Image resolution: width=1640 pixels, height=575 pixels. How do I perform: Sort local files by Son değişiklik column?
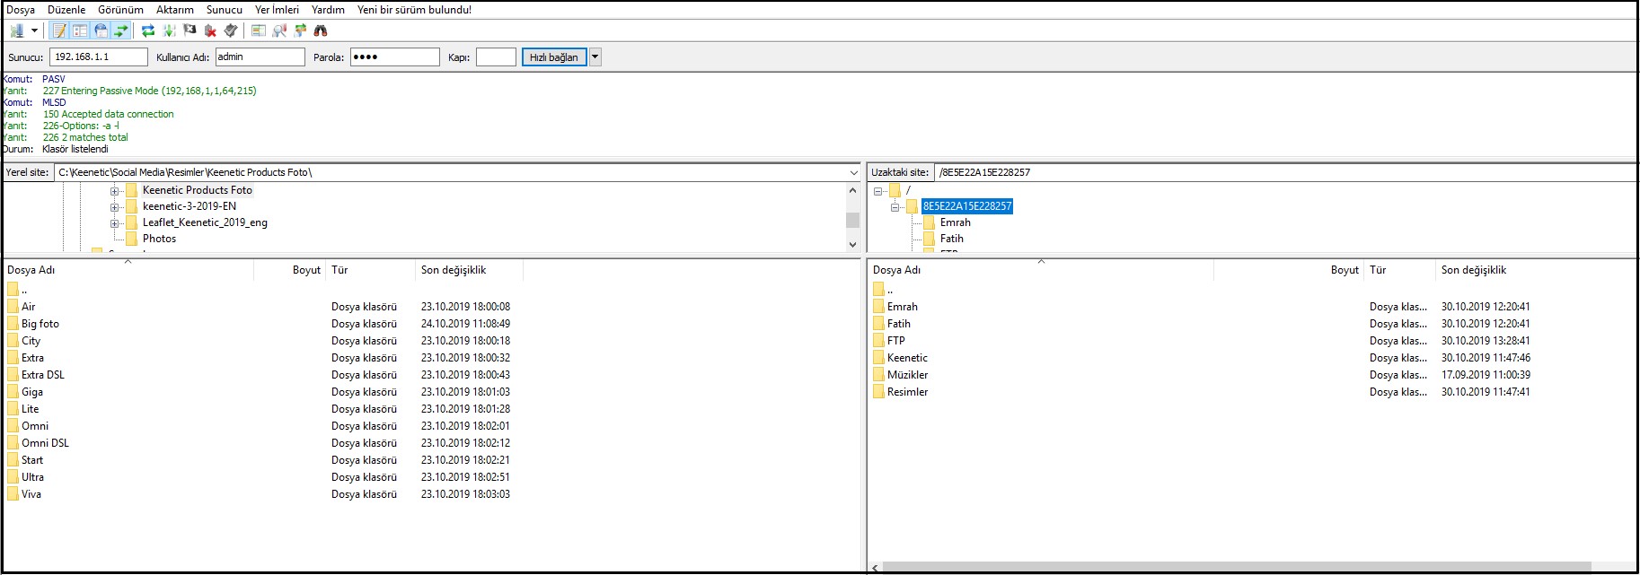point(454,270)
